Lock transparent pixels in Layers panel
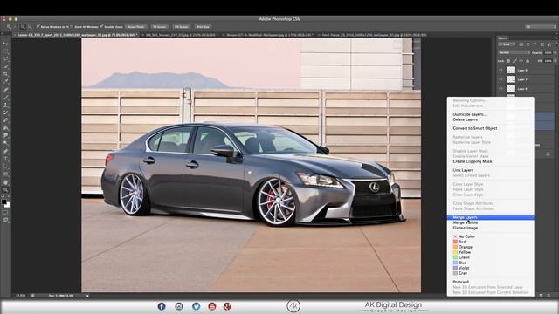Image resolution: width=559 pixels, height=314 pixels. coord(508,61)
